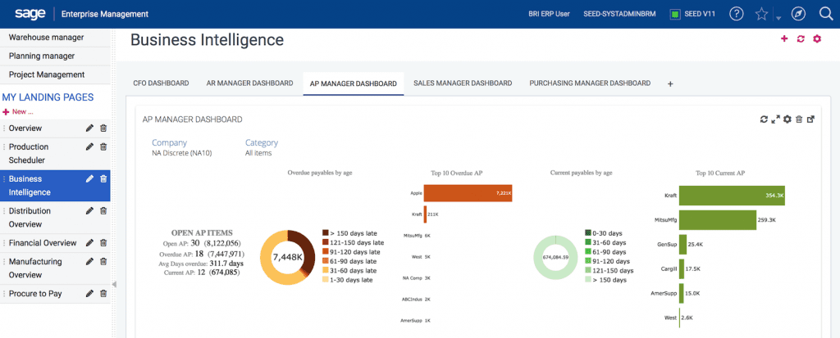
Task: Click the favorites star icon
Action: [x=761, y=14]
